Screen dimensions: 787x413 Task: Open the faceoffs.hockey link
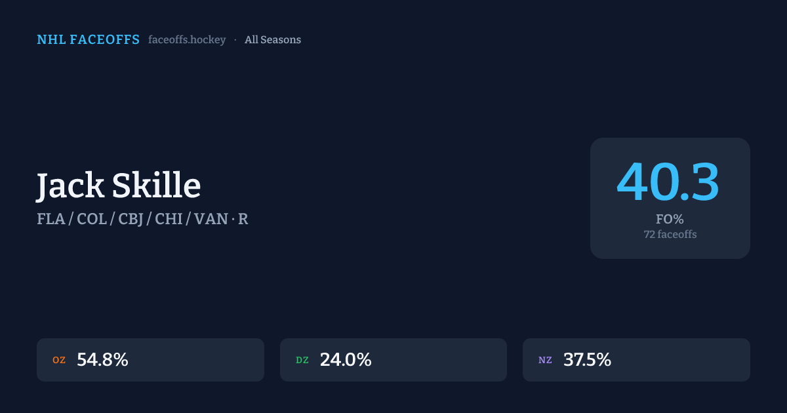coord(187,40)
